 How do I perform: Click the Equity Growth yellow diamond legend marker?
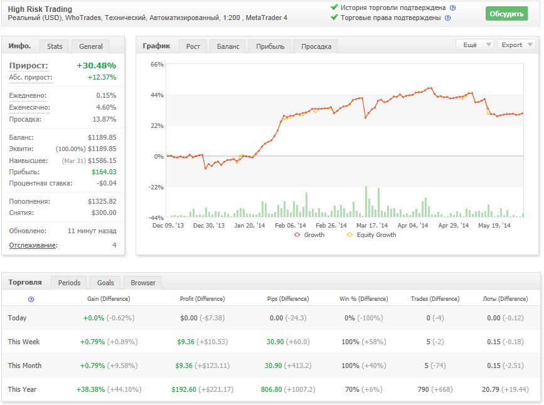348,234
